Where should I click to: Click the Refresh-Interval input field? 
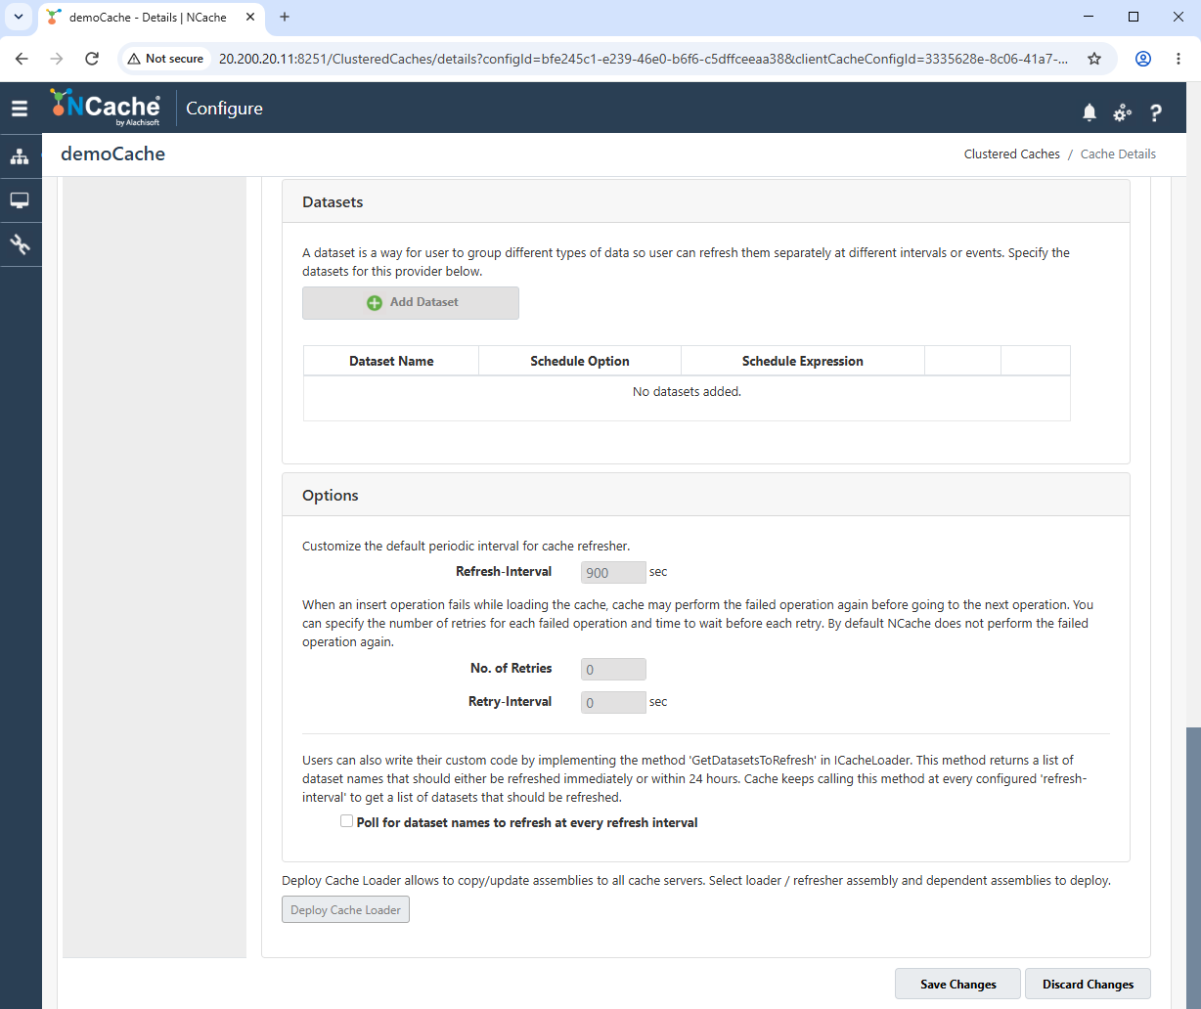point(613,573)
